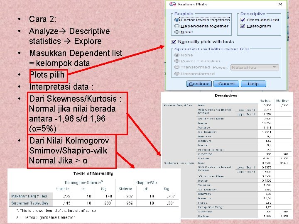This screenshot has height=224, width=299.
Task: Click the Cancel button
Action: click(x=226, y=84)
